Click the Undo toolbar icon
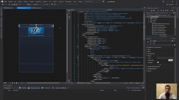The width and height of the screenshot is (179, 100). (x=20, y=4)
